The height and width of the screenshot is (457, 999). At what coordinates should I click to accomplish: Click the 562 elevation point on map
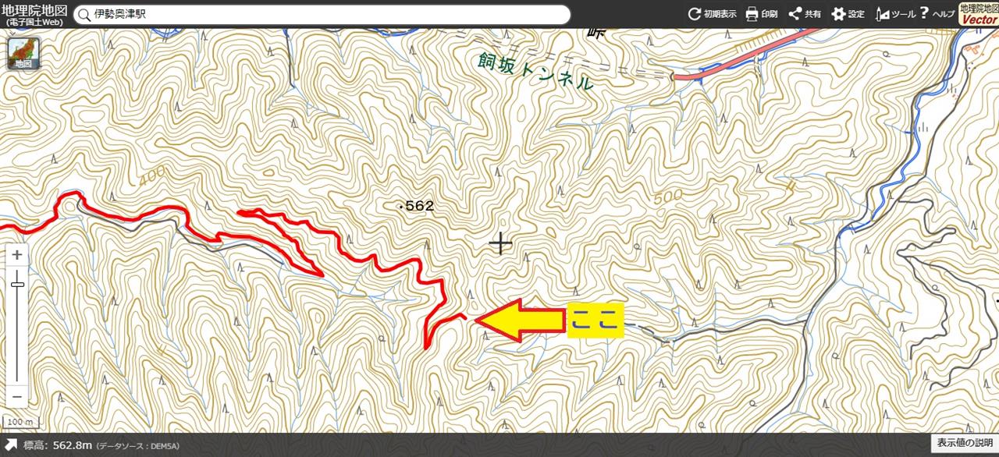416,207
